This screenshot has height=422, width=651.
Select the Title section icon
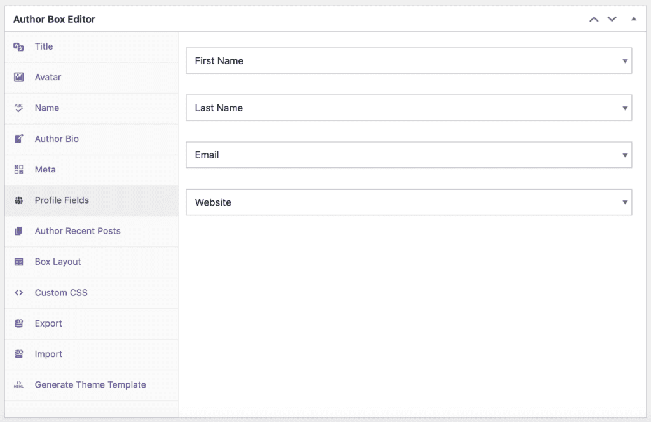tap(18, 46)
